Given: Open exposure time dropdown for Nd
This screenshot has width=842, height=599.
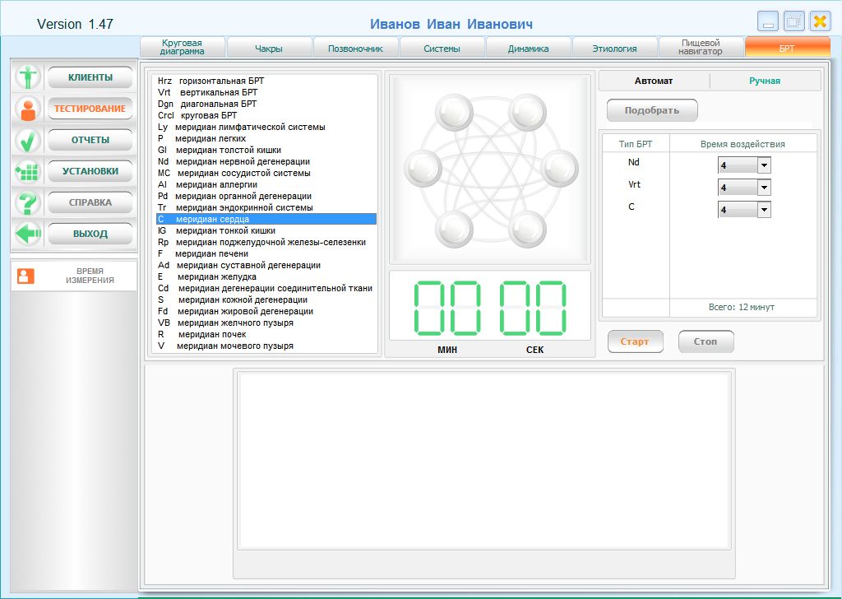Looking at the screenshot, I should (764, 165).
